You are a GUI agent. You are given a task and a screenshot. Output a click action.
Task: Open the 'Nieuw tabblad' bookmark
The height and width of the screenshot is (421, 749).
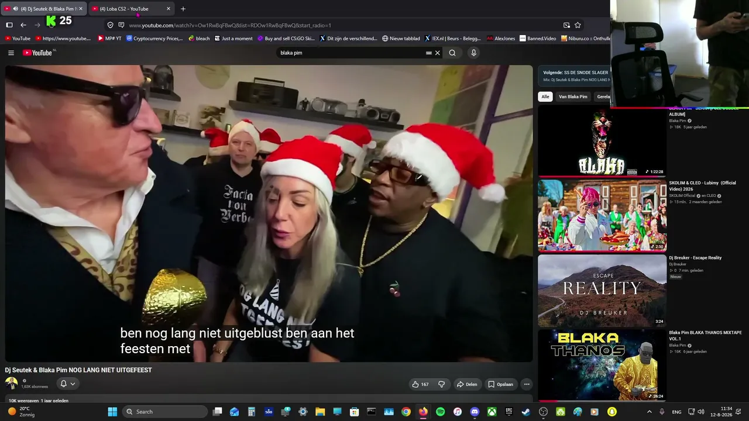click(x=401, y=39)
